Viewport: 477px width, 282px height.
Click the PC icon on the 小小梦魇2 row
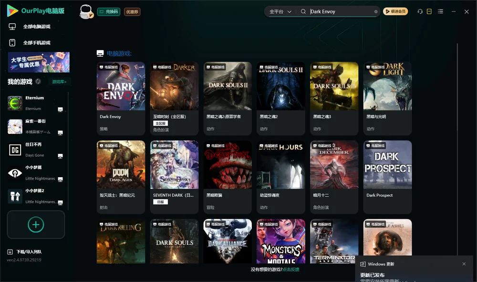click(x=60, y=202)
